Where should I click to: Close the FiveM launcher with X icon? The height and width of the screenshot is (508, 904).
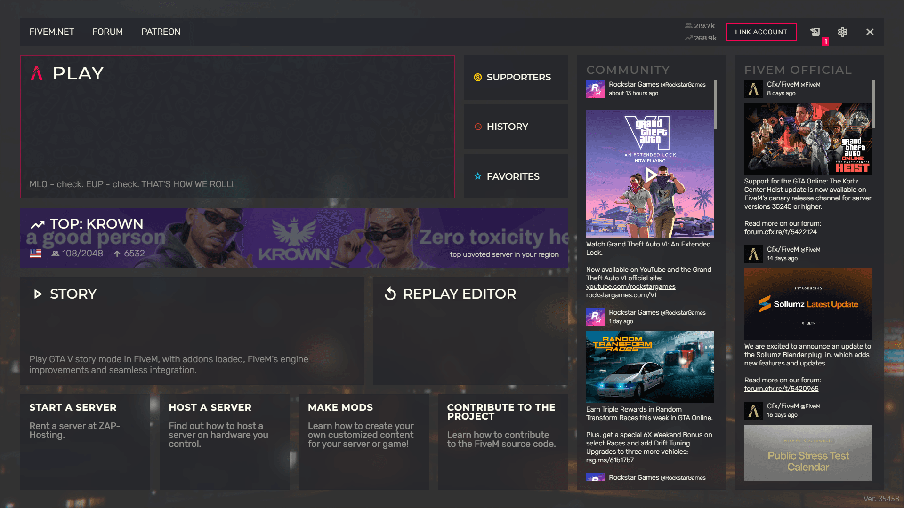[x=870, y=32]
